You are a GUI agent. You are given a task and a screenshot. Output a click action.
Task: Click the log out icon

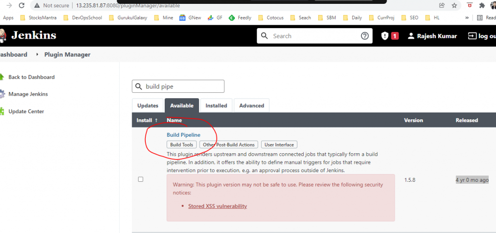[x=471, y=36]
